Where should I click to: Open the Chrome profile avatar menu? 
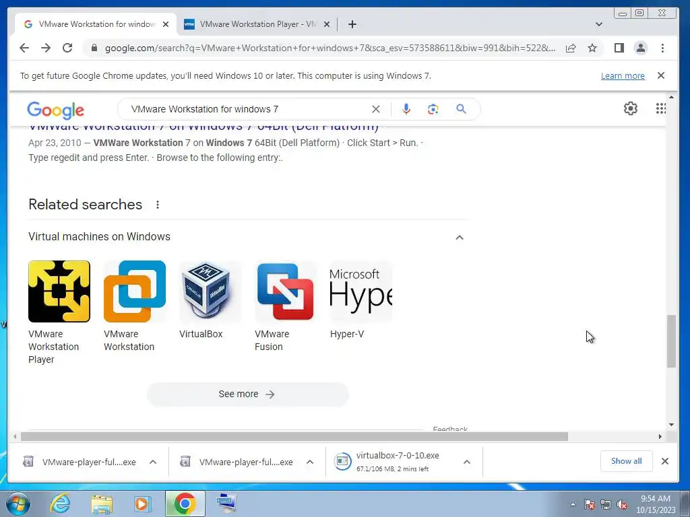pyautogui.click(x=641, y=48)
